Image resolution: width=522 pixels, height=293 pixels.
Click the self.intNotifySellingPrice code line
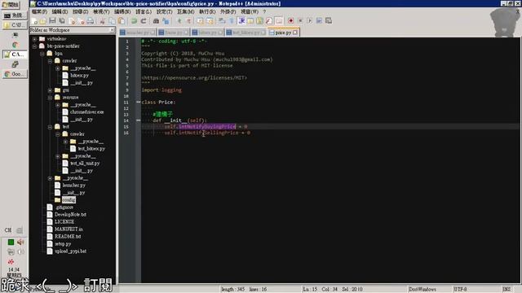pyautogui.click(x=207, y=133)
